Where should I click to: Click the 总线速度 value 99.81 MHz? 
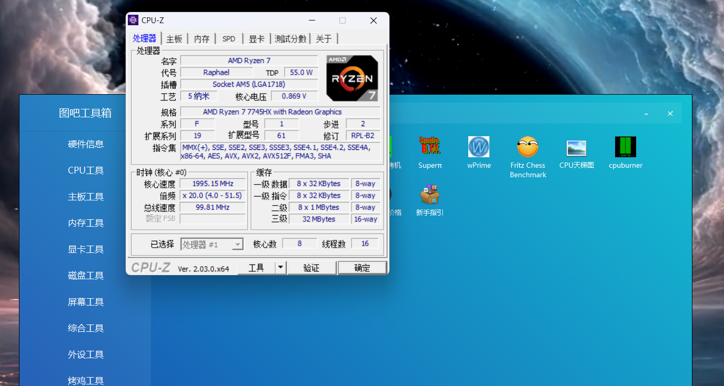213,207
